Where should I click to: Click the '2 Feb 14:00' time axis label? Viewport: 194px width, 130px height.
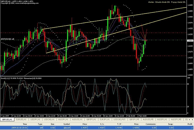pos(142,116)
